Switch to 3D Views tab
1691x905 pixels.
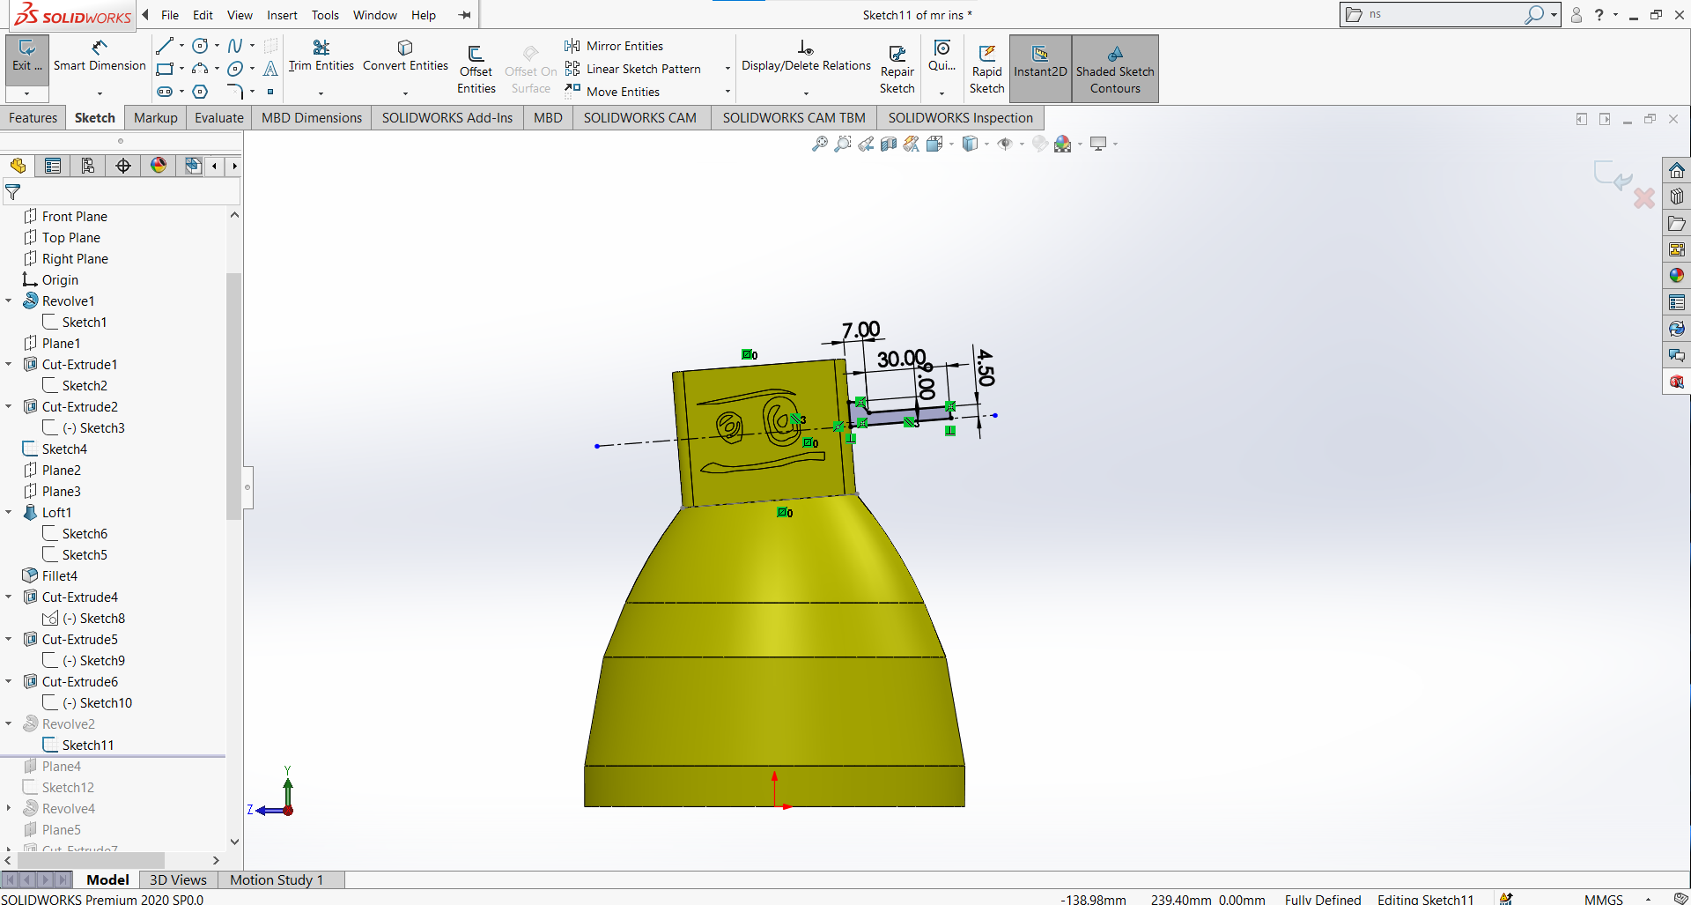click(x=178, y=879)
